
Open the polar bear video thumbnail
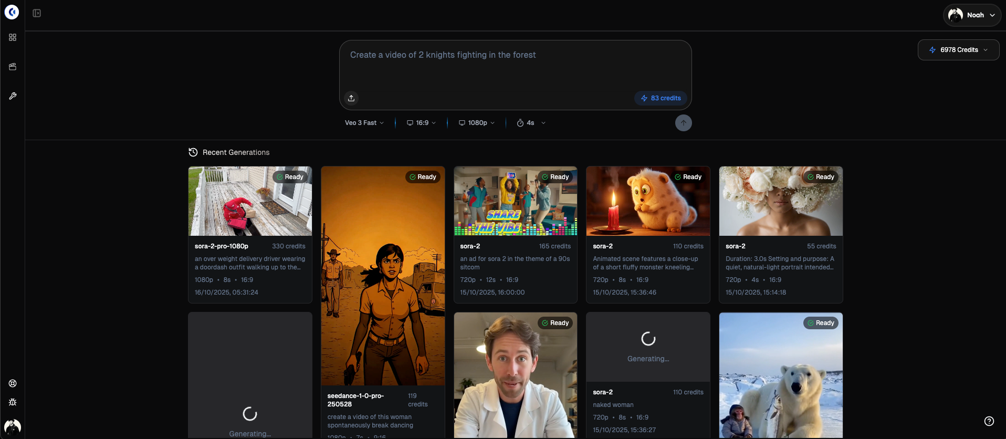781,375
